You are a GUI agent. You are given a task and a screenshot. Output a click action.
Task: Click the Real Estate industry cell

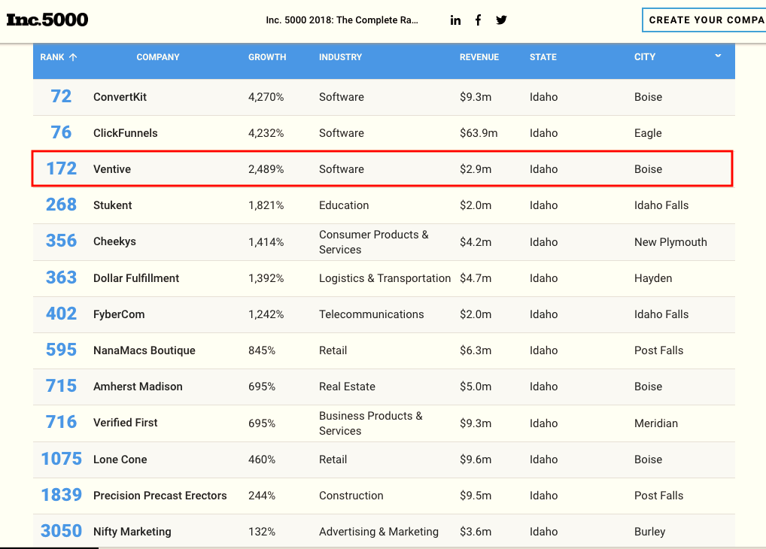click(347, 387)
